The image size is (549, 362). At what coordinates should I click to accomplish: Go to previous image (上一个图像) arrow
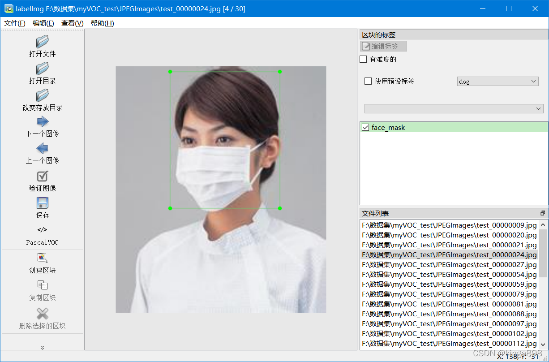click(x=43, y=148)
